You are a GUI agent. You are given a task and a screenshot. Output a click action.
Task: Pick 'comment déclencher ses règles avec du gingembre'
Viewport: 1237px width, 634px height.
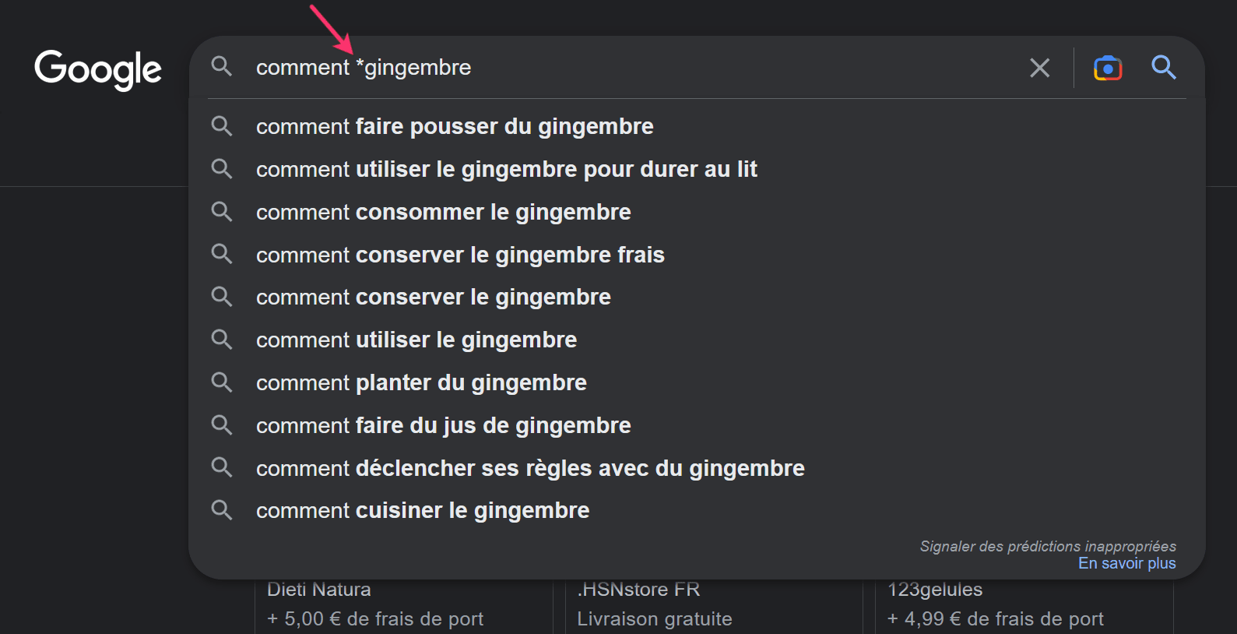(530, 468)
